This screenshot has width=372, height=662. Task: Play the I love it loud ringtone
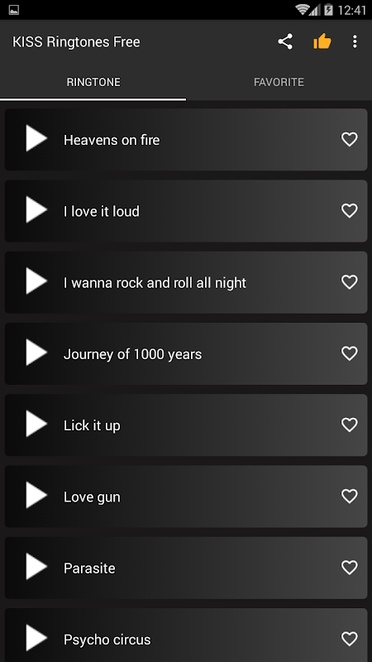[36, 209]
